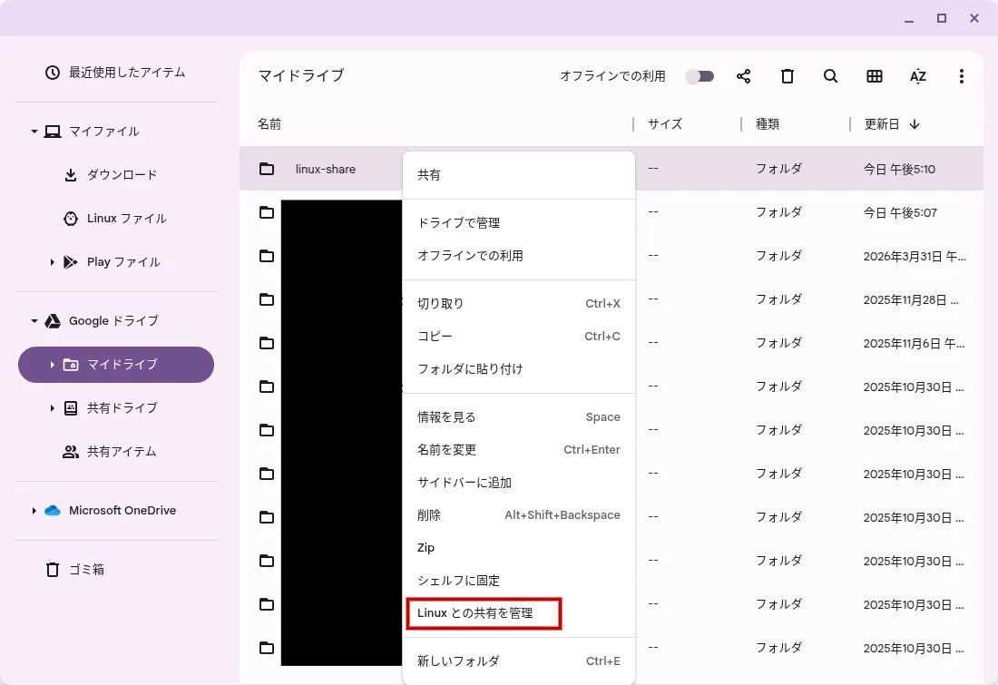998x685 pixels.
Task: Click folder icon in 2025年11月28日 row
Action: click(267, 299)
